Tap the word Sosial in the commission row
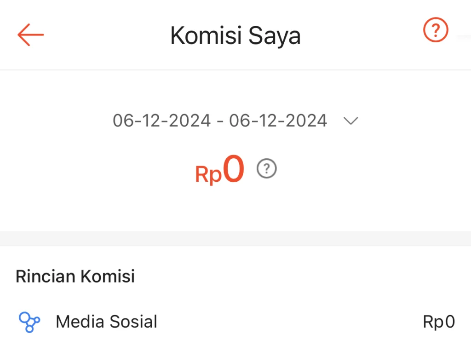 (133, 322)
